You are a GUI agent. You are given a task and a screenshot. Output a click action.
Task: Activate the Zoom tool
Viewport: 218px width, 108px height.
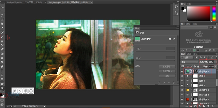(2, 88)
